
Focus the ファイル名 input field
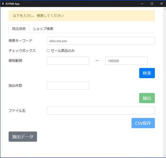click(x=101, y=111)
